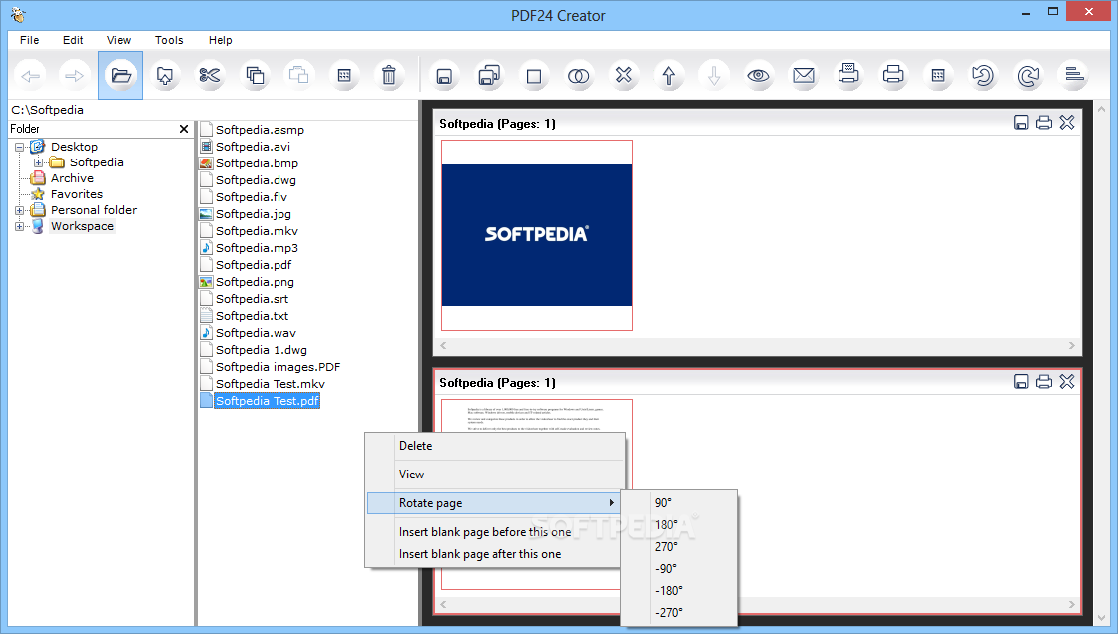Click the envelope email icon
This screenshot has width=1118, height=634.
pyautogui.click(x=804, y=76)
